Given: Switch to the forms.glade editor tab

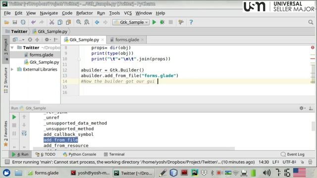Looking at the screenshot, I should (x=127, y=40).
